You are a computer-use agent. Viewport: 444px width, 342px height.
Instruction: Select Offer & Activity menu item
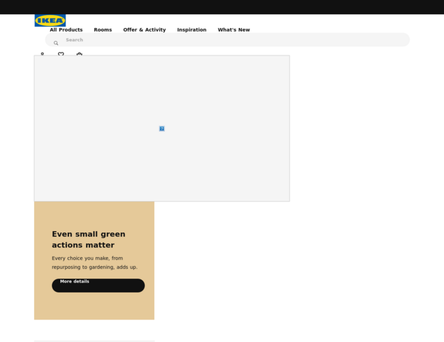pyautogui.click(x=144, y=30)
